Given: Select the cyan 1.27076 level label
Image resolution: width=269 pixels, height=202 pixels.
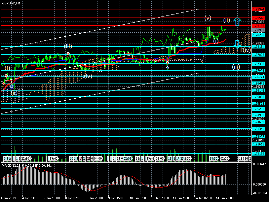Looking at the screenshot, I should pyautogui.click(x=259, y=70).
